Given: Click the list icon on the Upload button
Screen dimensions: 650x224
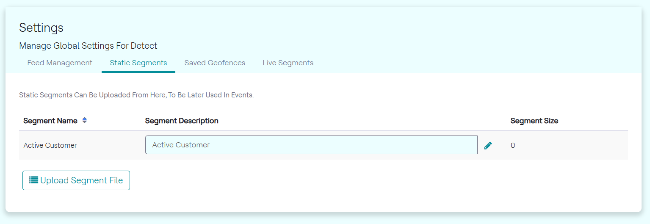Looking at the screenshot, I should pos(33,180).
